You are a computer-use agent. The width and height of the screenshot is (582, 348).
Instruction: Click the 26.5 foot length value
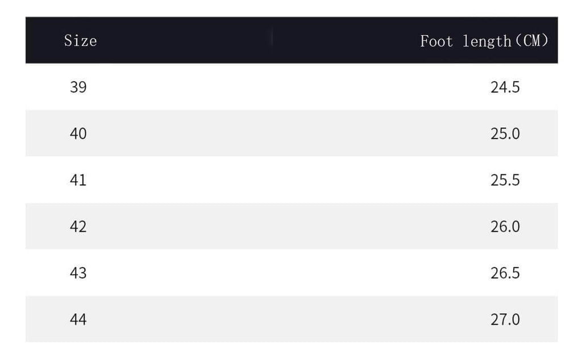coord(505,273)
